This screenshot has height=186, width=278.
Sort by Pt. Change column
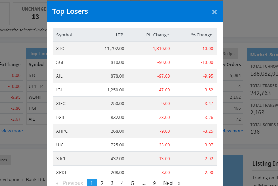tap(157, 35)
